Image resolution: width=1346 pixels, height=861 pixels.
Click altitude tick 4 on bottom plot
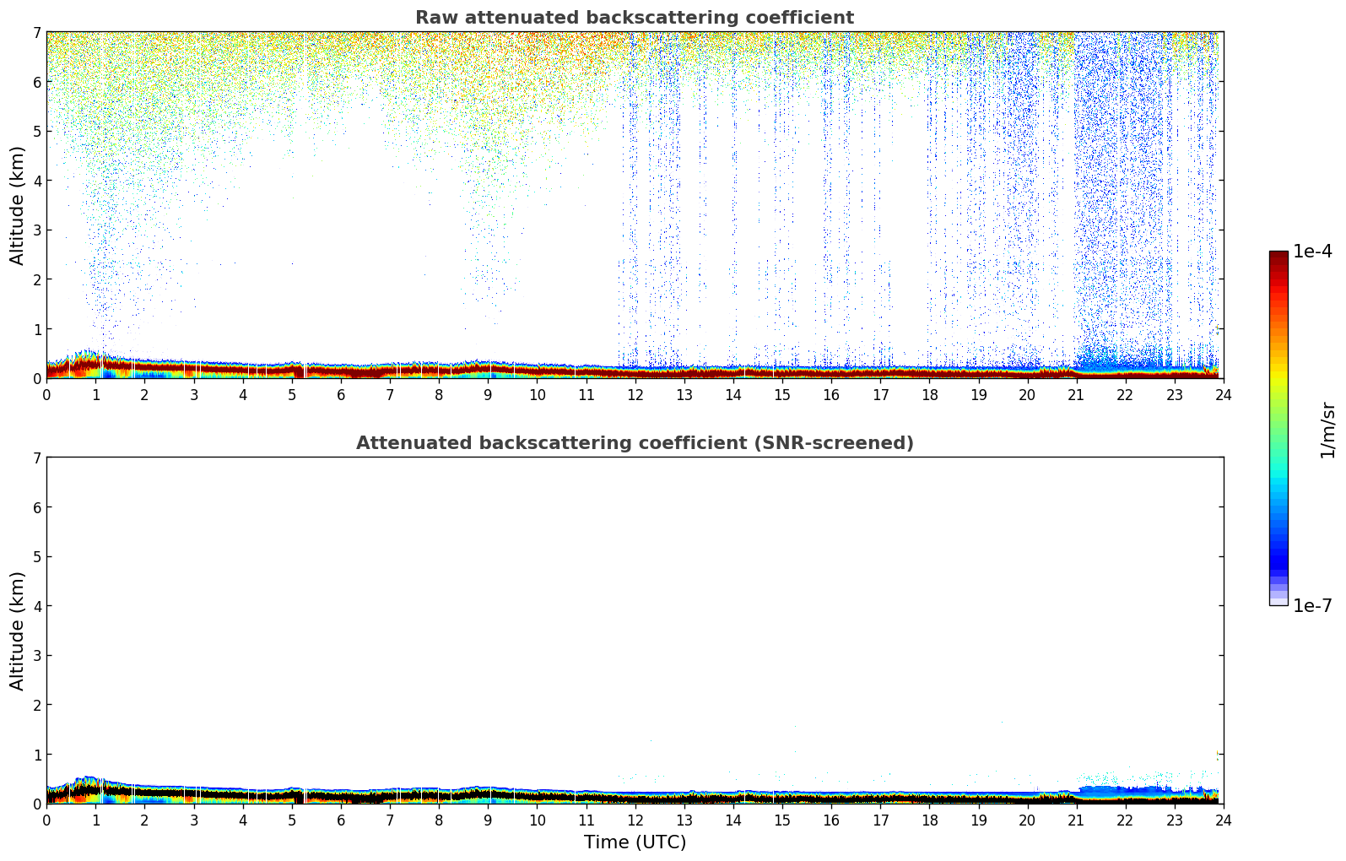tap(36, 606)
